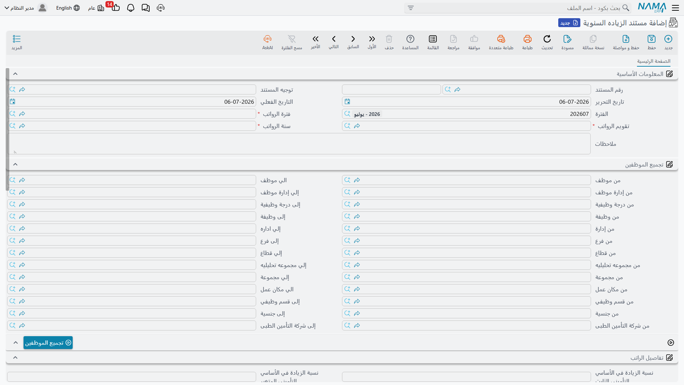
Task: Click the تجميع الموظفين button
Action: pyautogui.click(x=48, y=343)
